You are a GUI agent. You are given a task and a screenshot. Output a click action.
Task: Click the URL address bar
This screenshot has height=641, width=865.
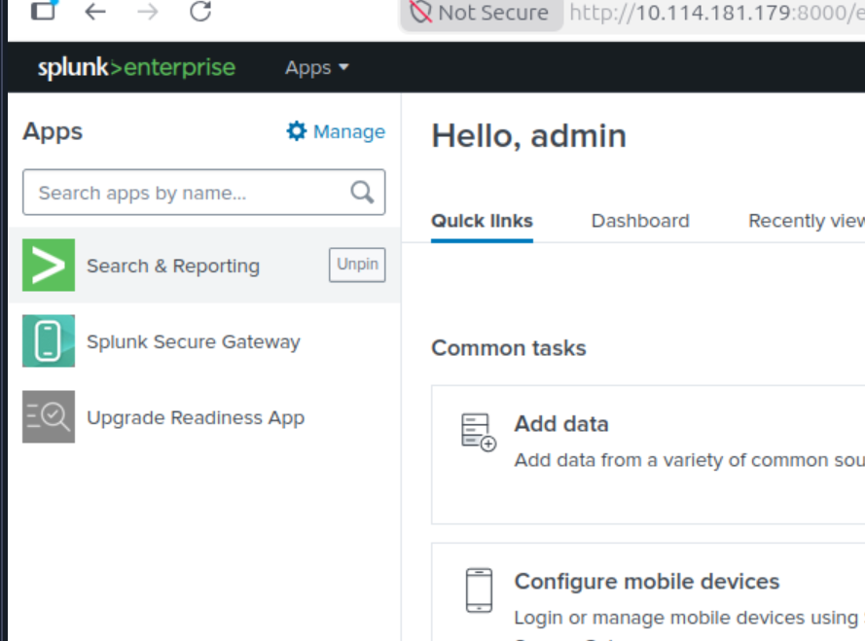pos(716,12)
